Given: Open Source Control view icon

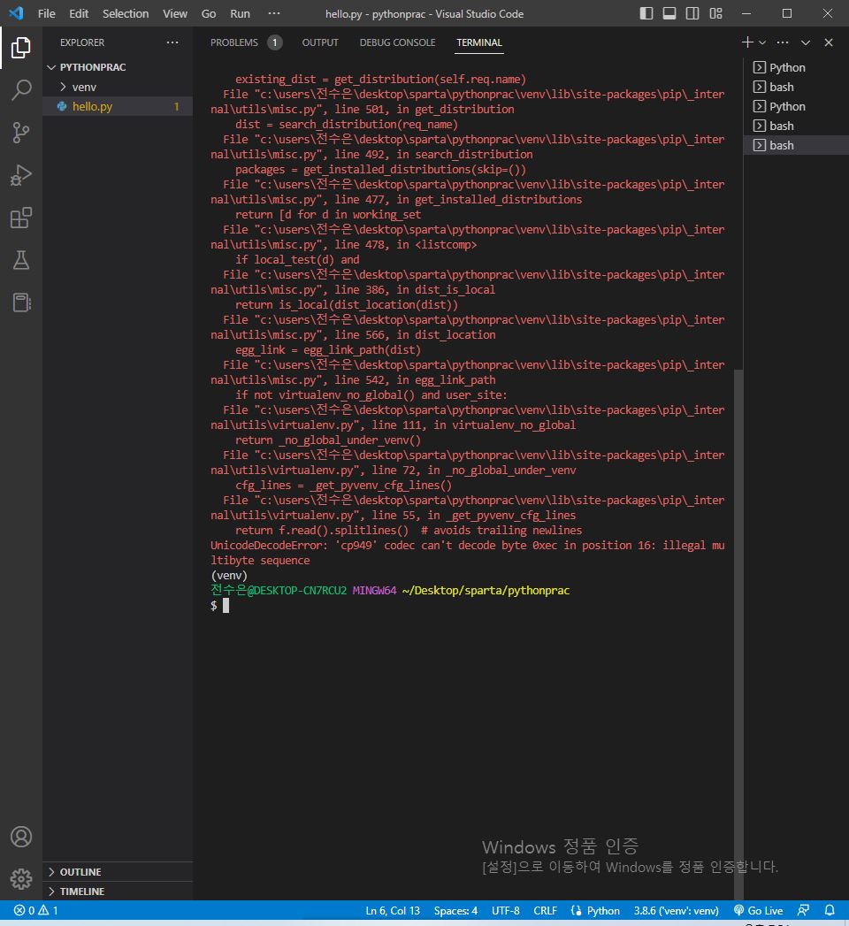Looking at the screenshot, I should [x=20, y=133].
